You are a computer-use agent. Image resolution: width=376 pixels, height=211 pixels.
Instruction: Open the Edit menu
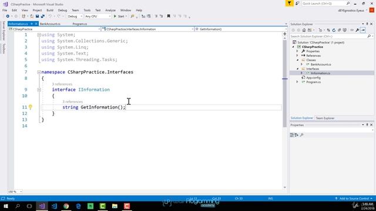(x=14, y=11)
